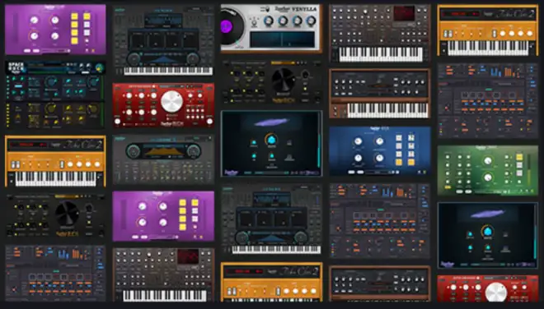The image size is (544, 309).
Task: Click the purple record label on Vanilla turntable
Action: point(226,26)
